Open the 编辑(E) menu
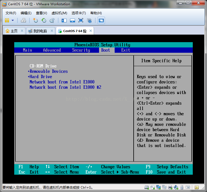 coord(26,13)
